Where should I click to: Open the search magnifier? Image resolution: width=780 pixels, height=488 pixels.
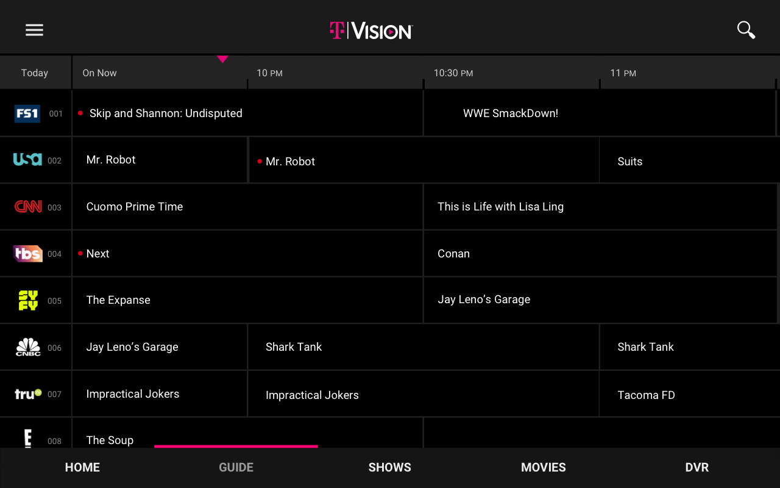(746, 30)
